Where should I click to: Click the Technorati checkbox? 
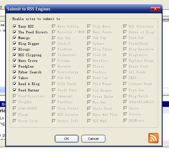[54, 55]
